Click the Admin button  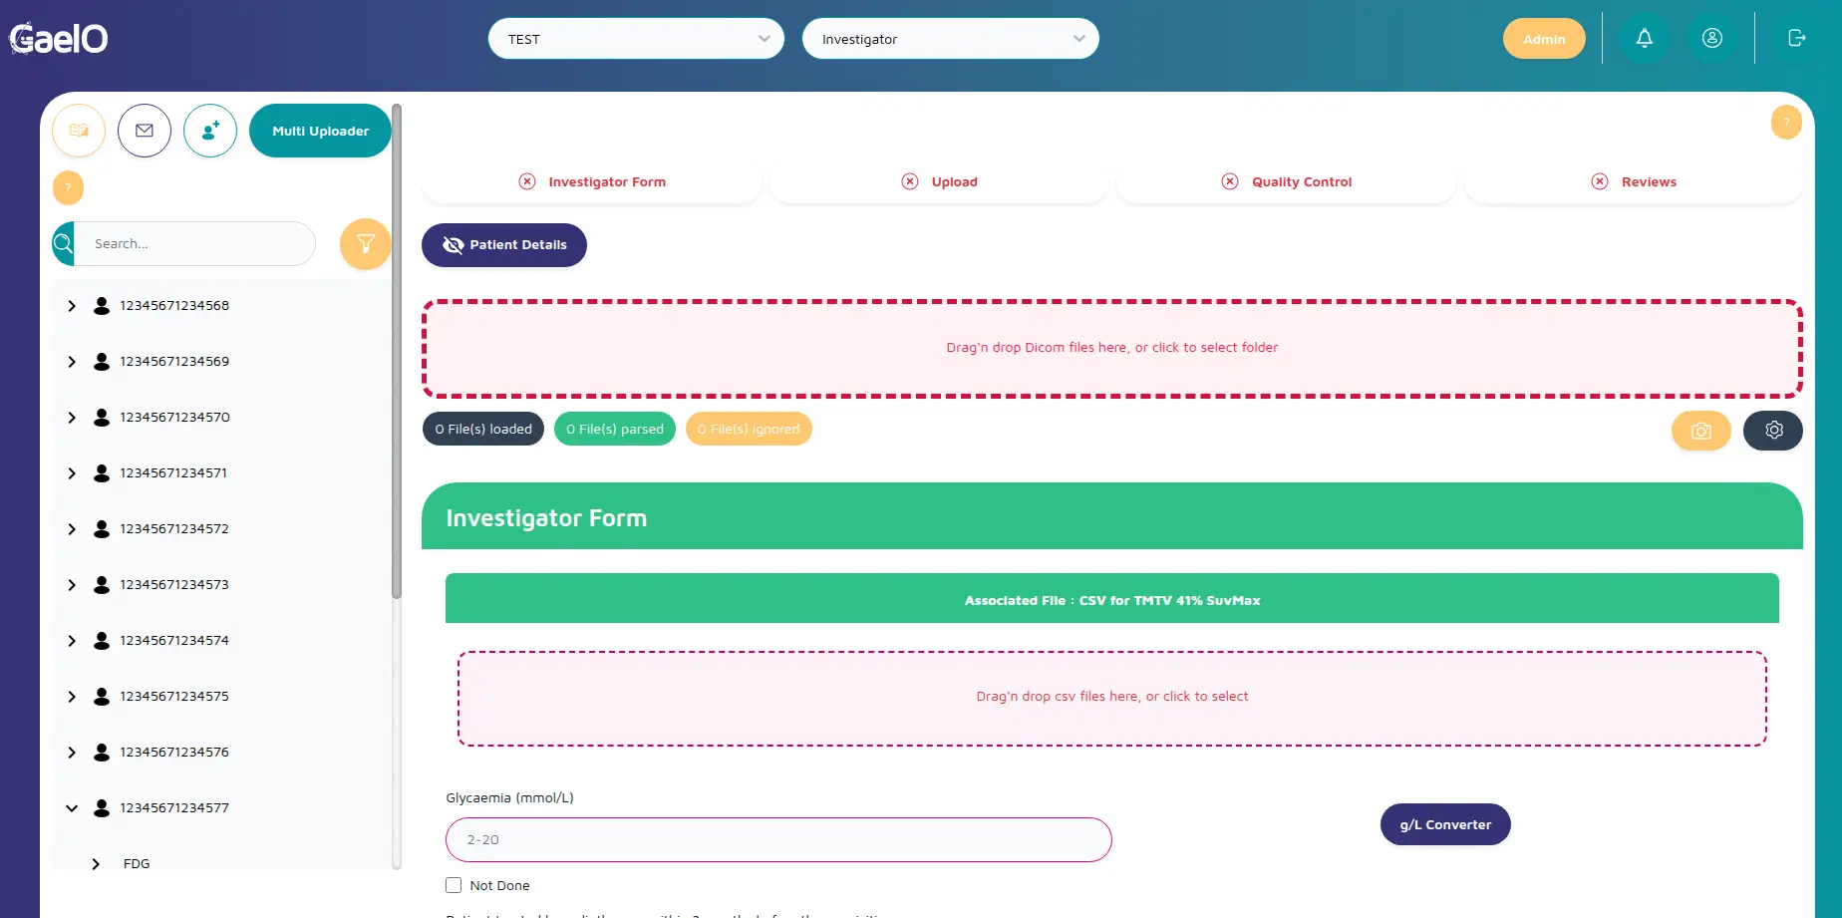1544,39
